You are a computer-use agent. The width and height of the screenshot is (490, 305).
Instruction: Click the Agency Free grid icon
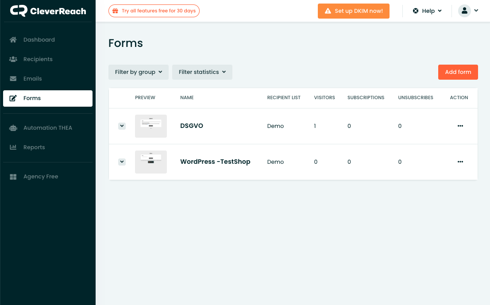(x=13, y=177)
